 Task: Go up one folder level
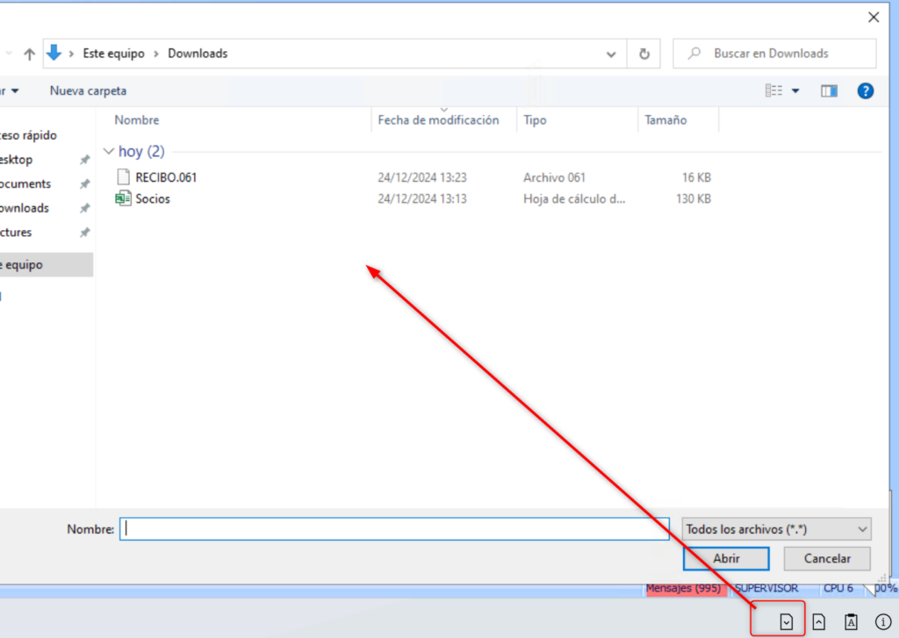coord(29,54)
